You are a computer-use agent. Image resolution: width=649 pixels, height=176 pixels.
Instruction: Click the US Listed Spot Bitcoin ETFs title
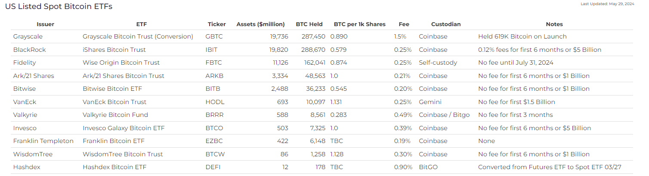coord(59,7)
